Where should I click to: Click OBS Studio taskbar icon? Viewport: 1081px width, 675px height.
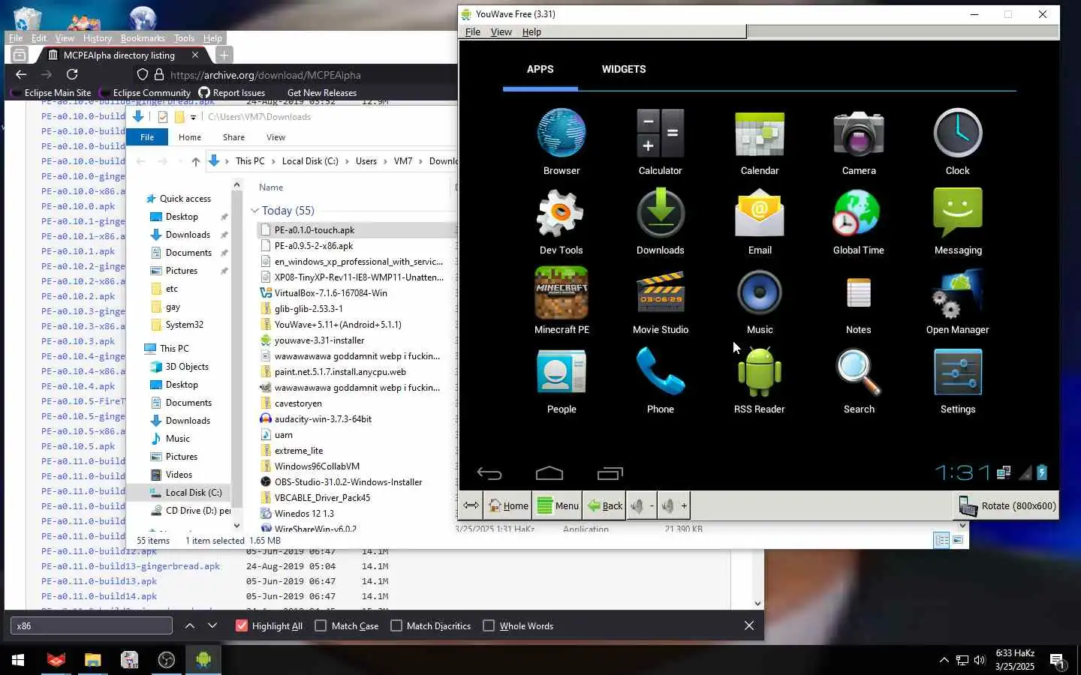(x=167, y=660)
